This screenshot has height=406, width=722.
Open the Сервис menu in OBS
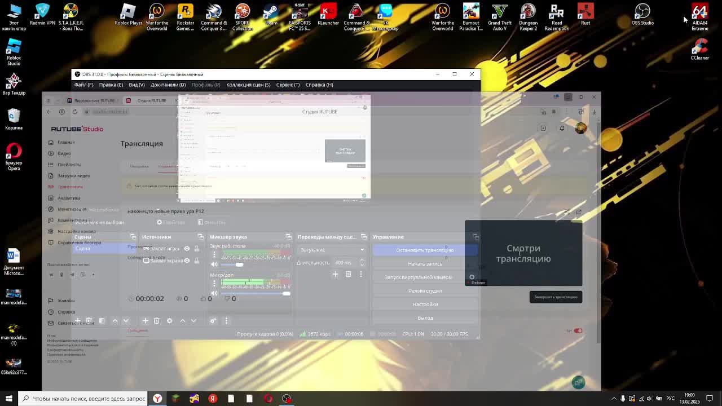point(288,85)
